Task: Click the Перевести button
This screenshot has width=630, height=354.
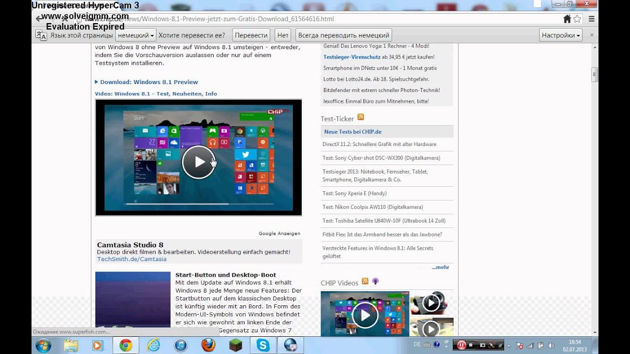Action: point(252,35)
